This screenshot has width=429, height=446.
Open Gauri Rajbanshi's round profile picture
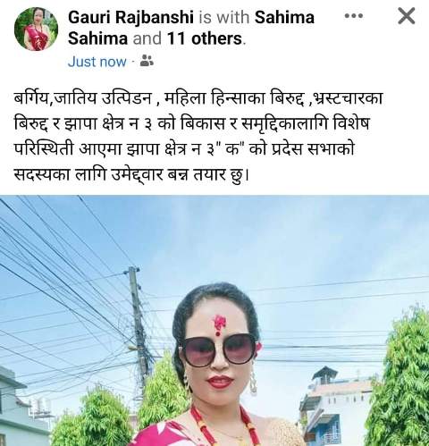pos(36,29)
